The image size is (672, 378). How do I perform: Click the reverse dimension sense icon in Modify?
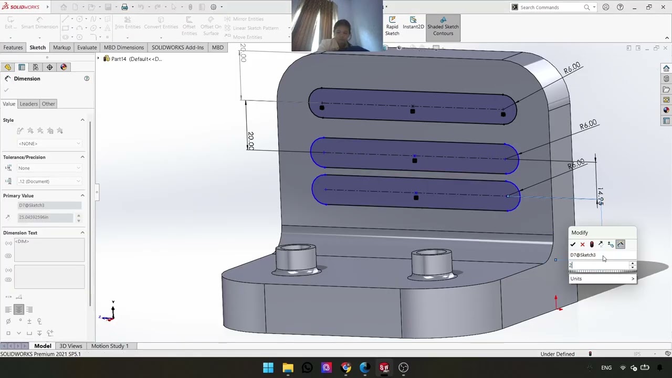point(601,245)
